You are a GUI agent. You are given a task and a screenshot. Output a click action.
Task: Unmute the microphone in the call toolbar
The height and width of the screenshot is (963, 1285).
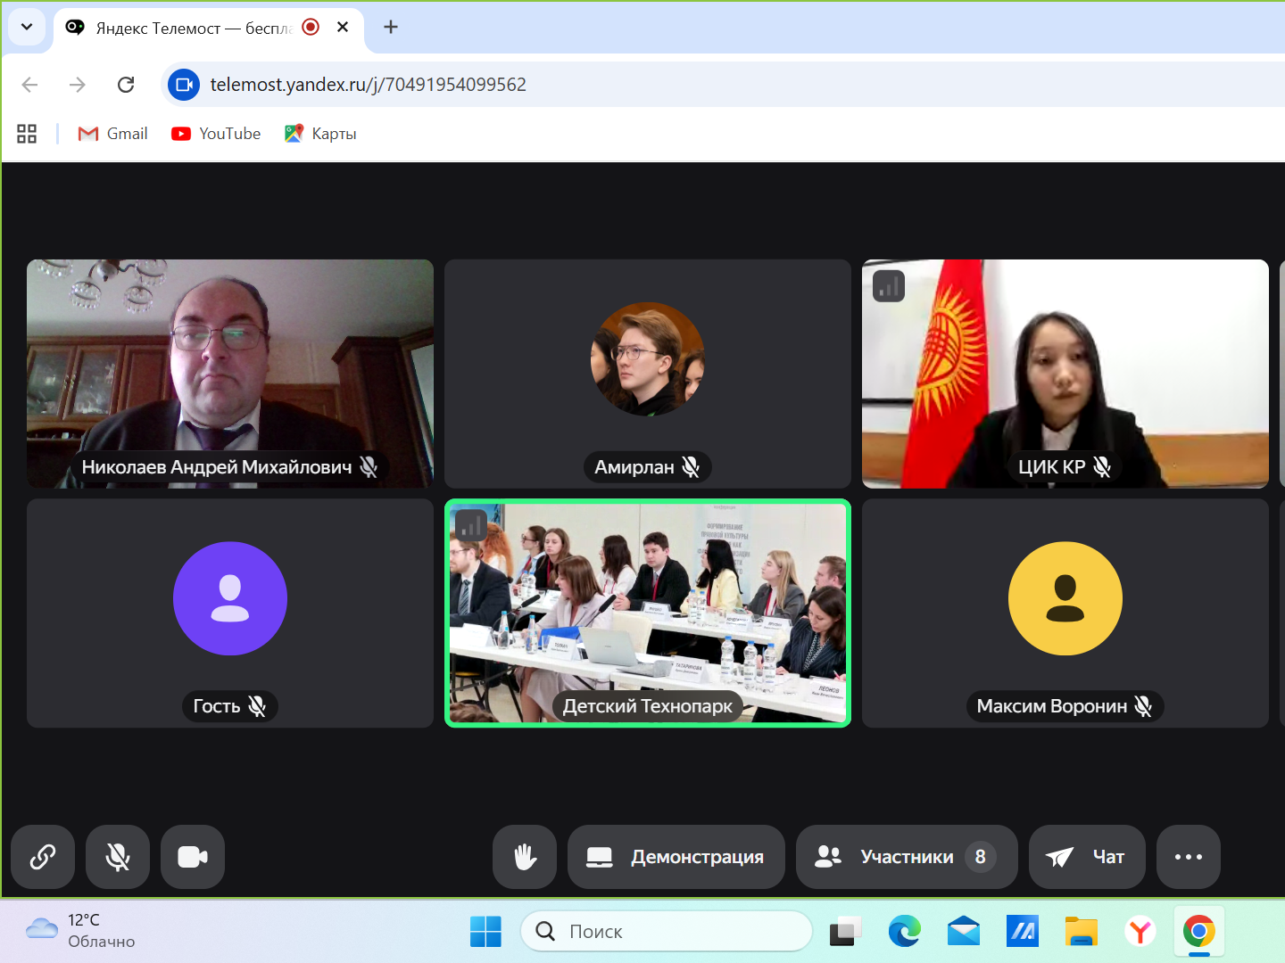coord(118,857)
